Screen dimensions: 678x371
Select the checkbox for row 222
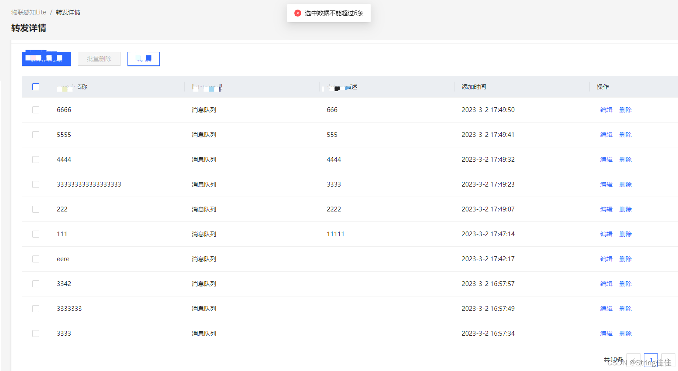[x=36, y=209]
